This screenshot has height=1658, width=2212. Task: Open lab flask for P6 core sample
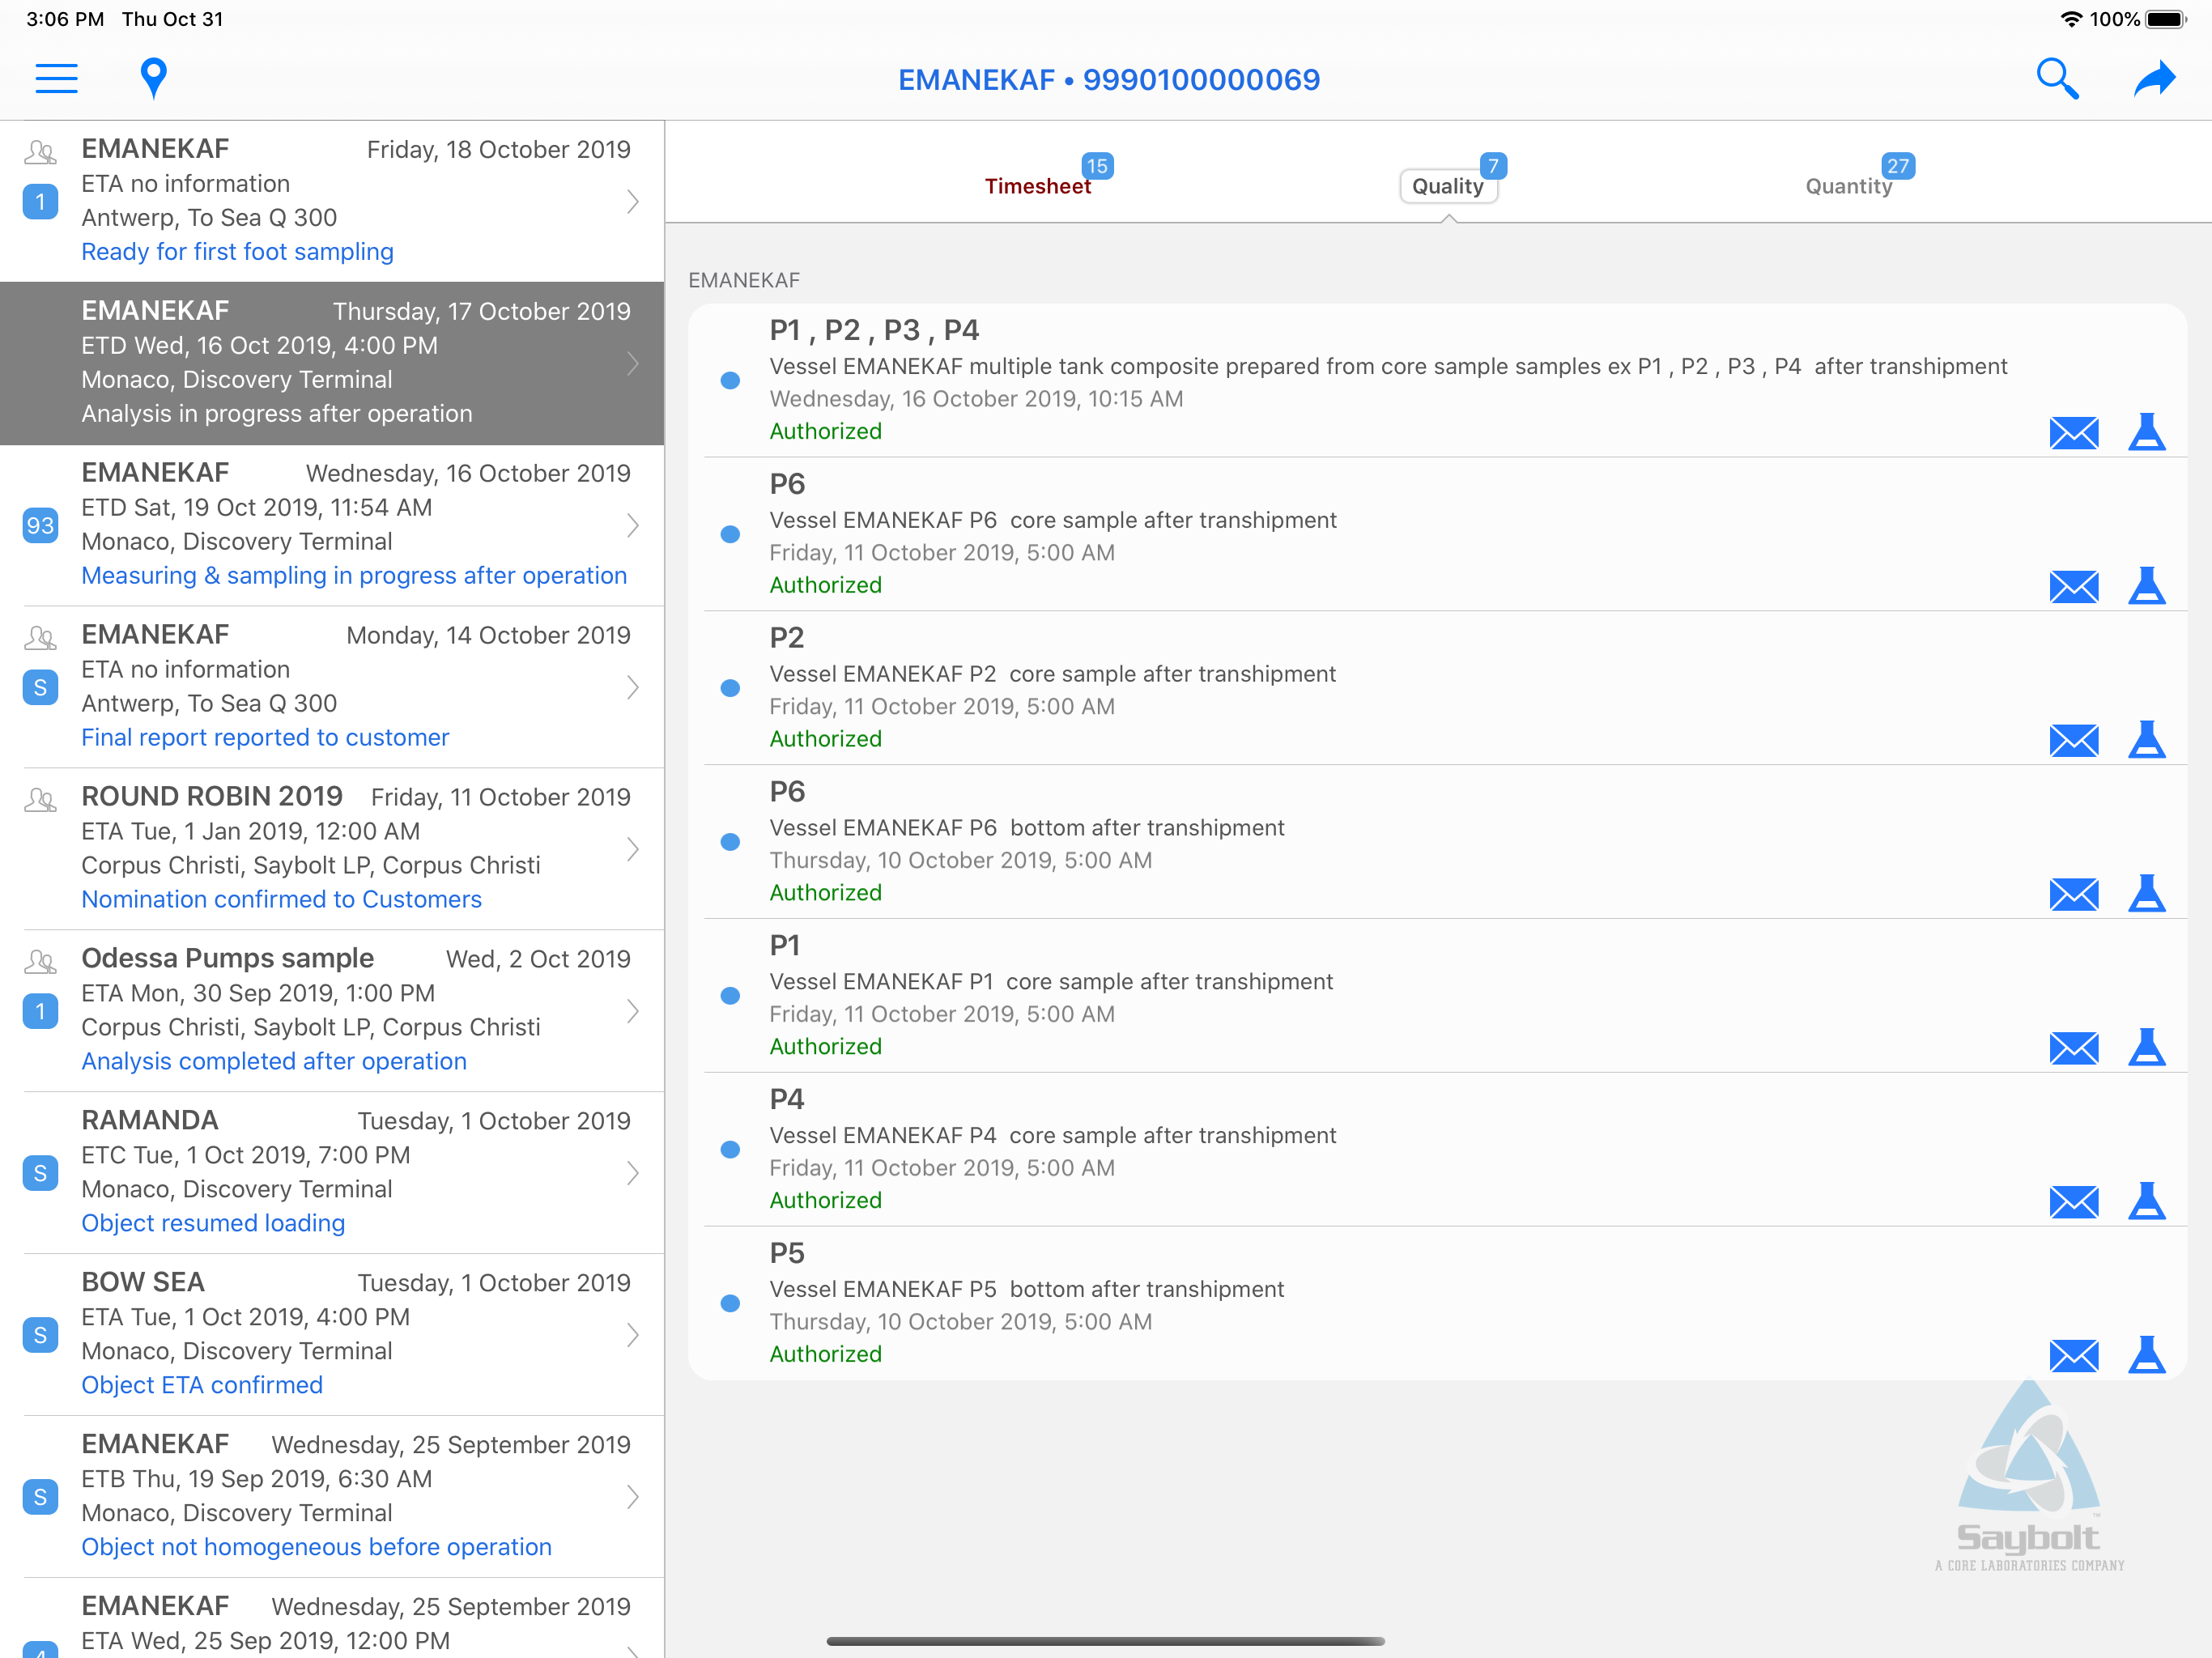(x=2146, y=586)
